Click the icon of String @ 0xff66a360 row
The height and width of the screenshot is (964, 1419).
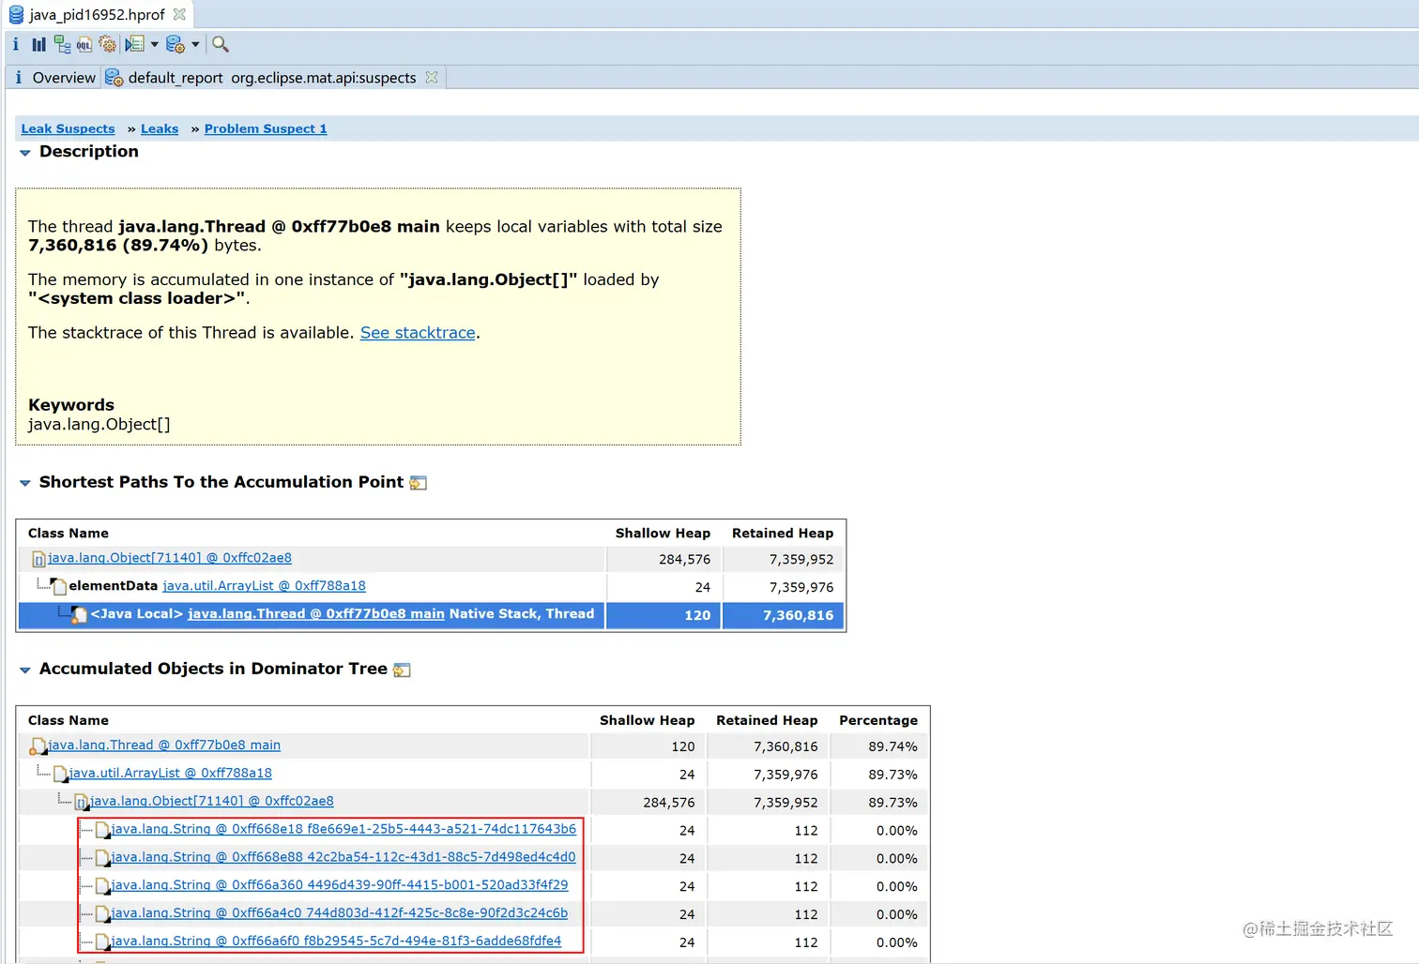click(102, 887)
